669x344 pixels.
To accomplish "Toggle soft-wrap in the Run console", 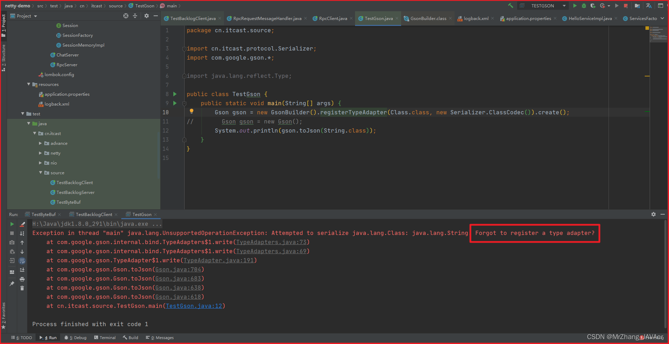I will click(22, 261).
